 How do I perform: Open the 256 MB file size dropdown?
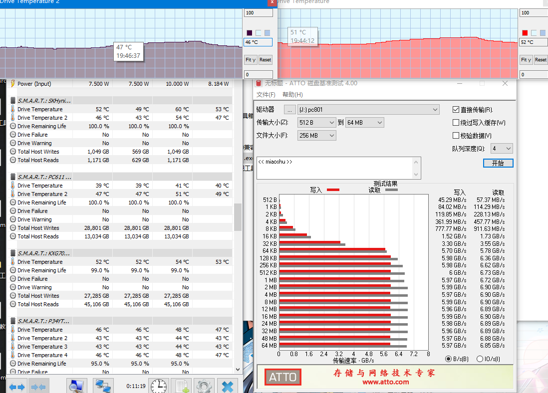pos(316,136)
